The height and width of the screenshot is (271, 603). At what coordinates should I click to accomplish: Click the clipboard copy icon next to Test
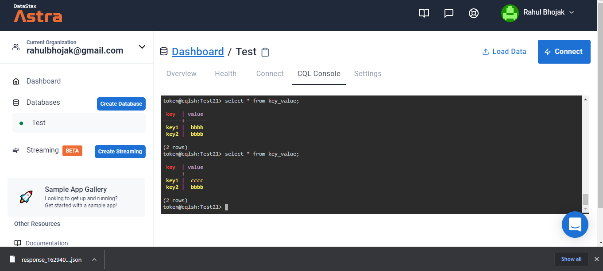click(265, 52)
